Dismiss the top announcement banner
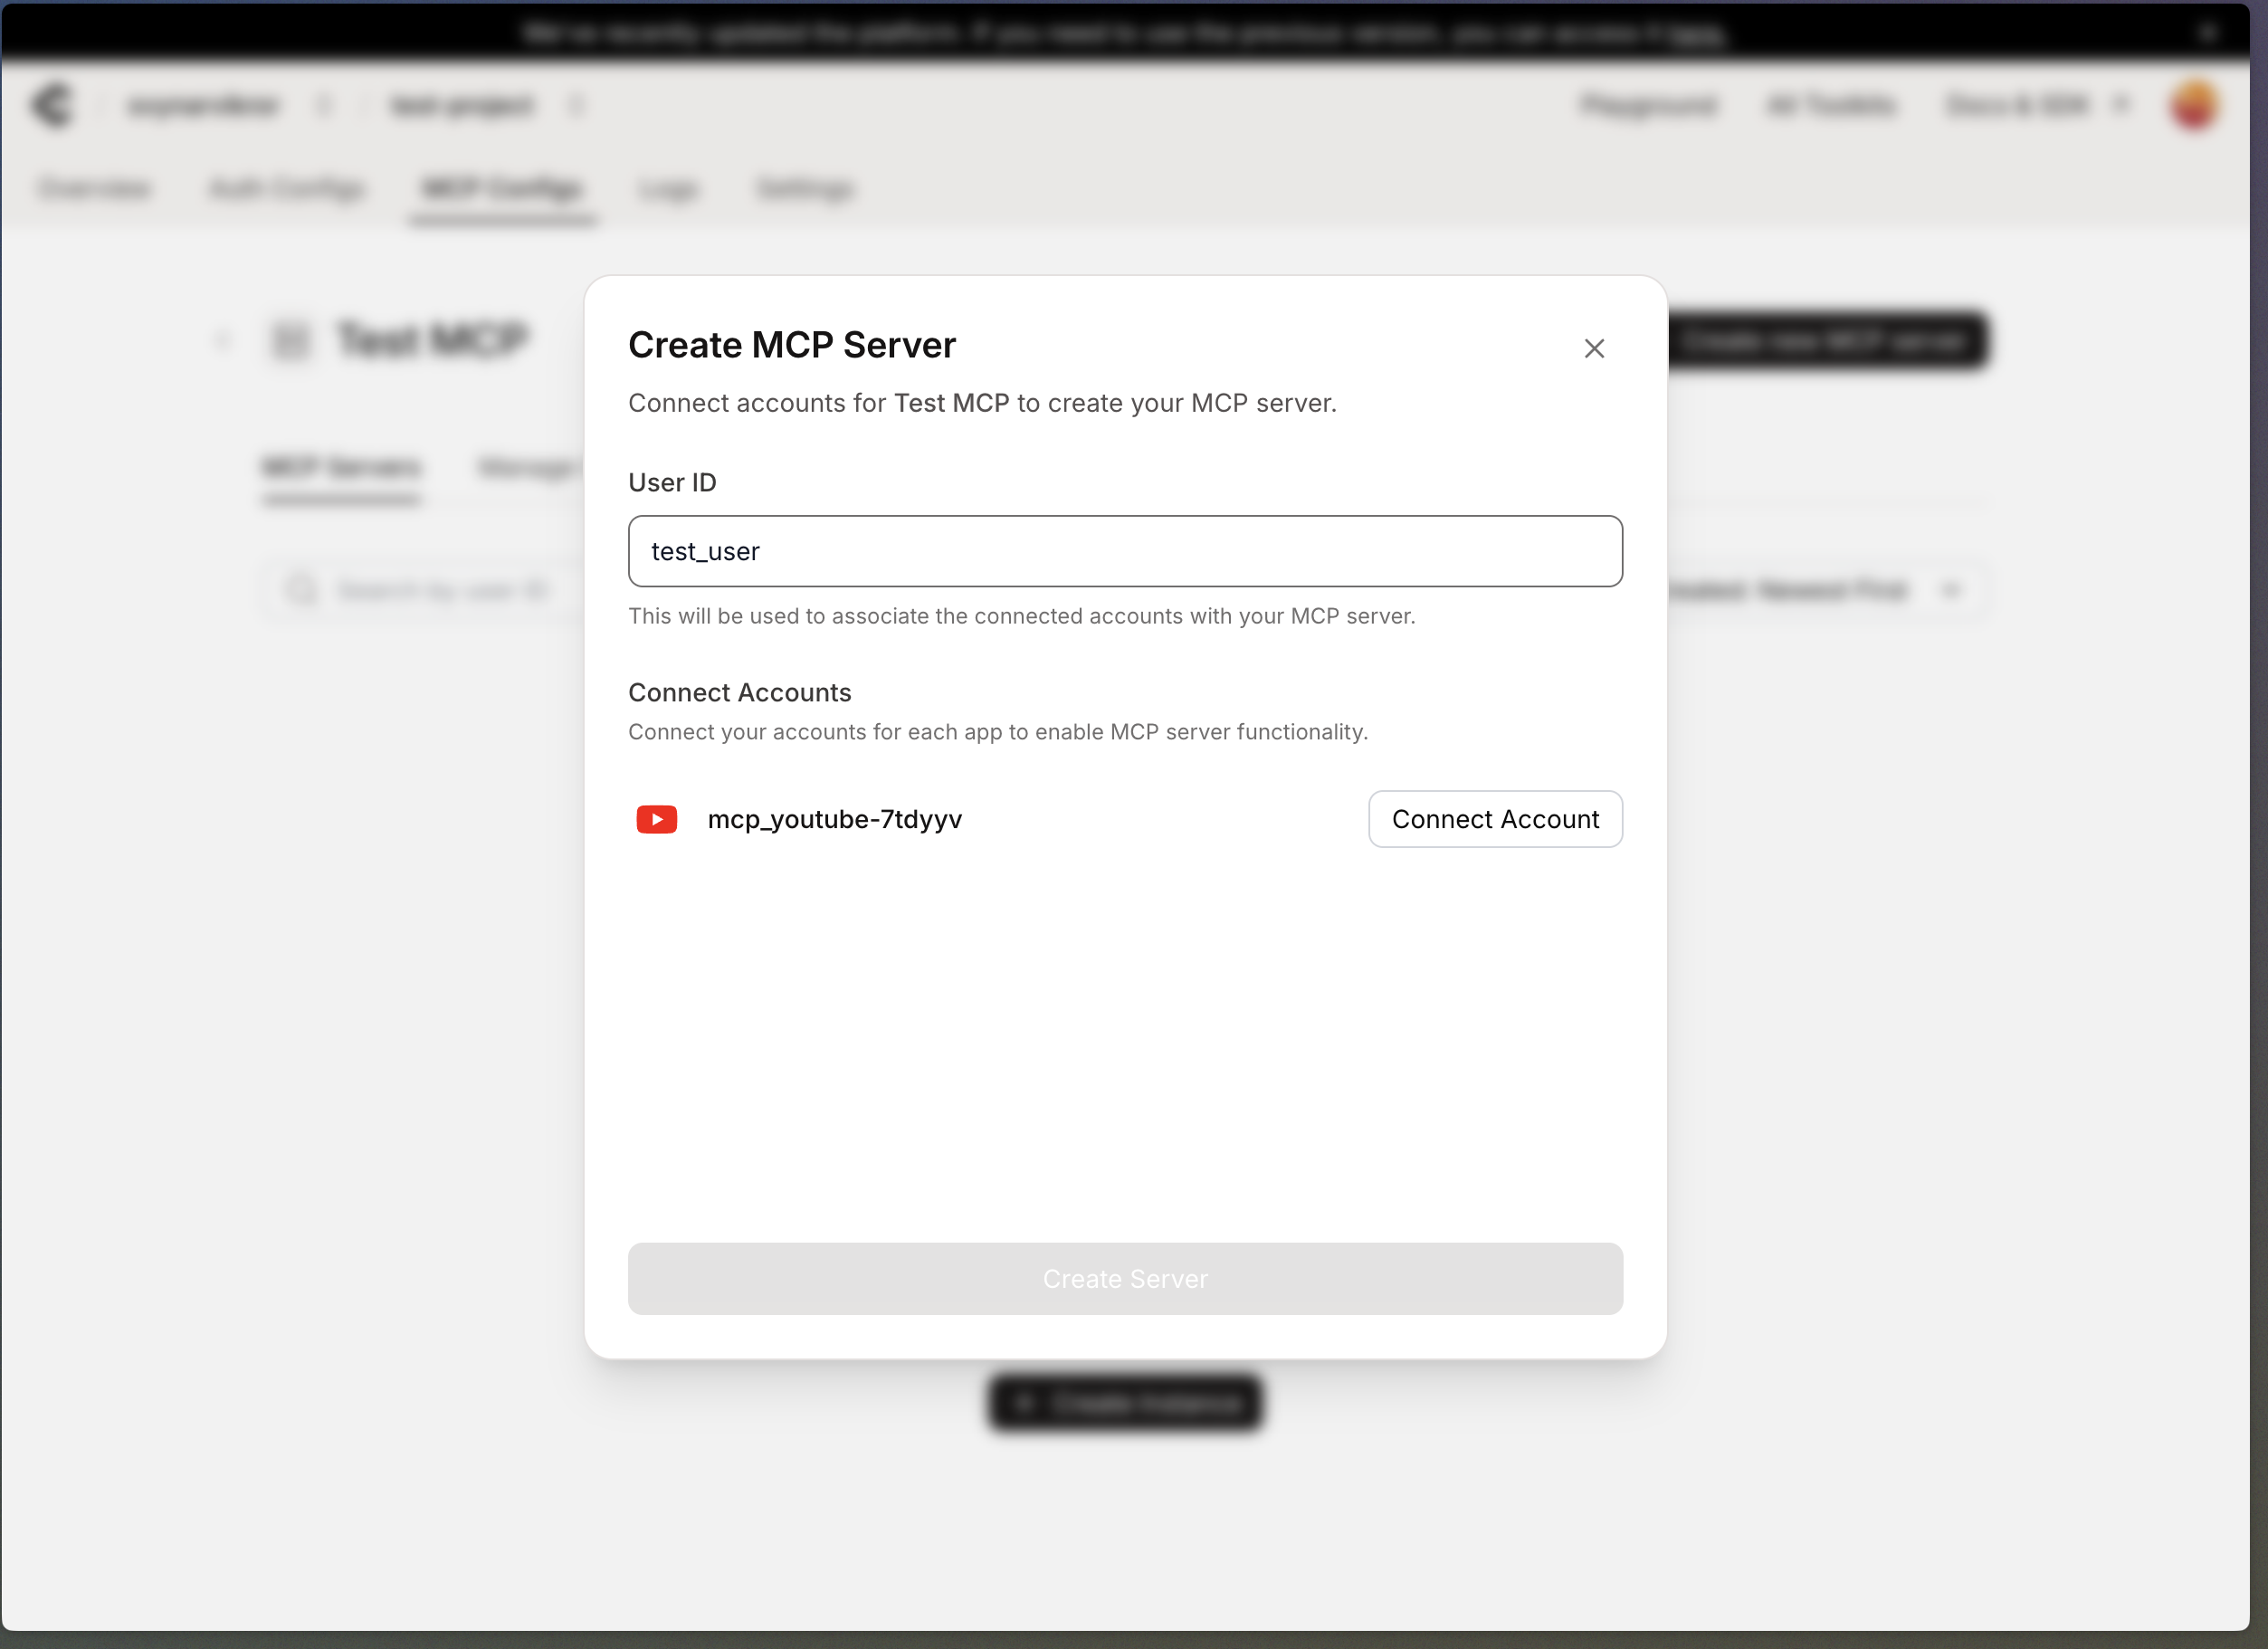The width and height of the screenshot is (2268, 1649). click(x=2207, y=33)
